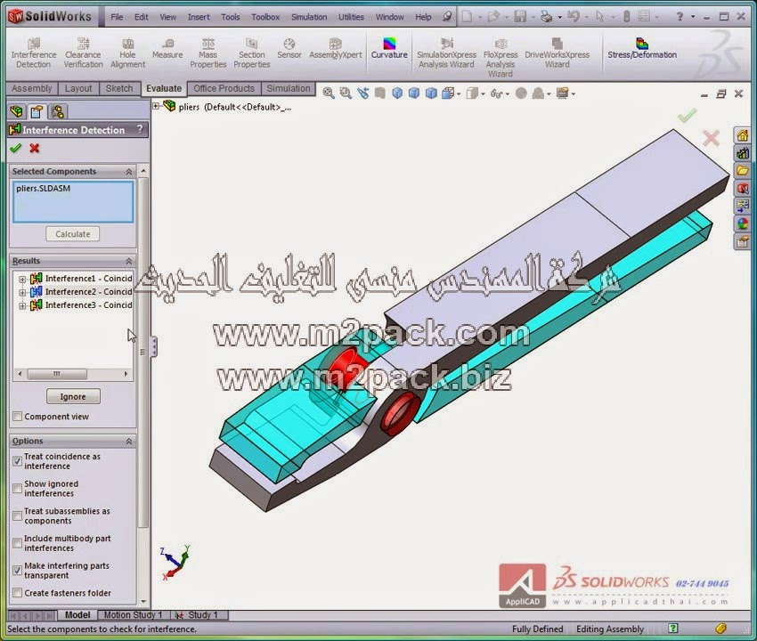The height and width of the screenshot is (641, 757).
Task: Click the Zoom to Area icon
Action: point(346,93)
